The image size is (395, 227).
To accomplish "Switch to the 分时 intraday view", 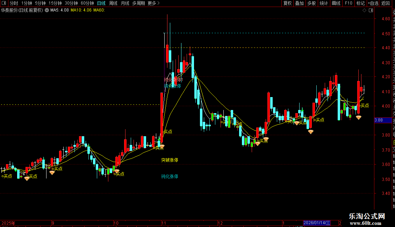I will pos(14,3).
